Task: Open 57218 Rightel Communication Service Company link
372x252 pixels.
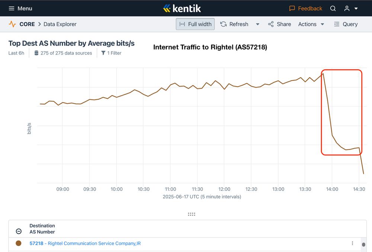Action: coord(85,243)
